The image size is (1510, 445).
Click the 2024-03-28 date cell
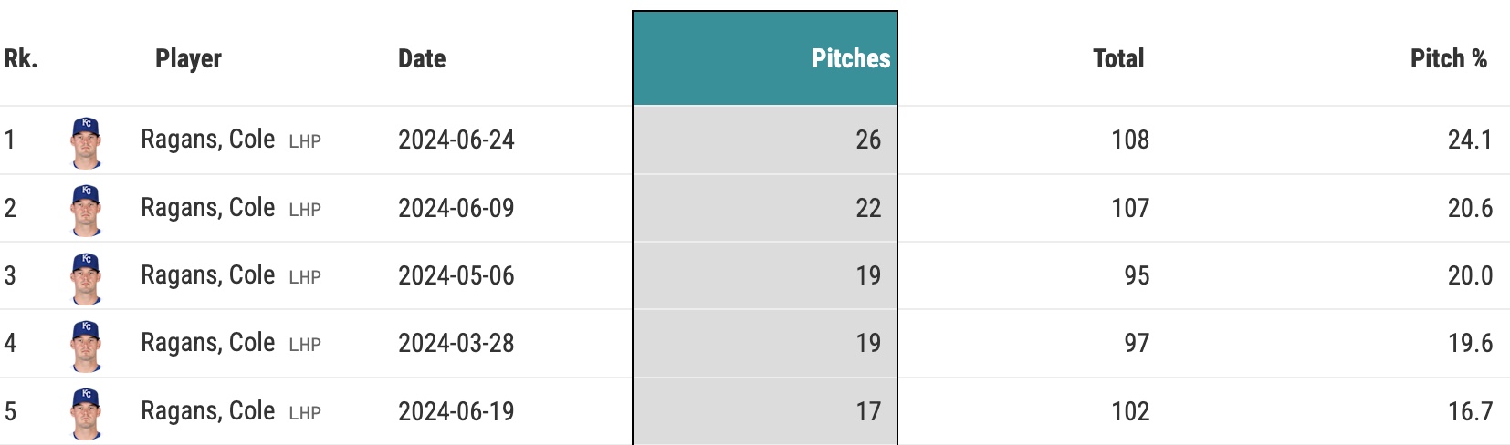pyautogui.click(x=456, y=344)
